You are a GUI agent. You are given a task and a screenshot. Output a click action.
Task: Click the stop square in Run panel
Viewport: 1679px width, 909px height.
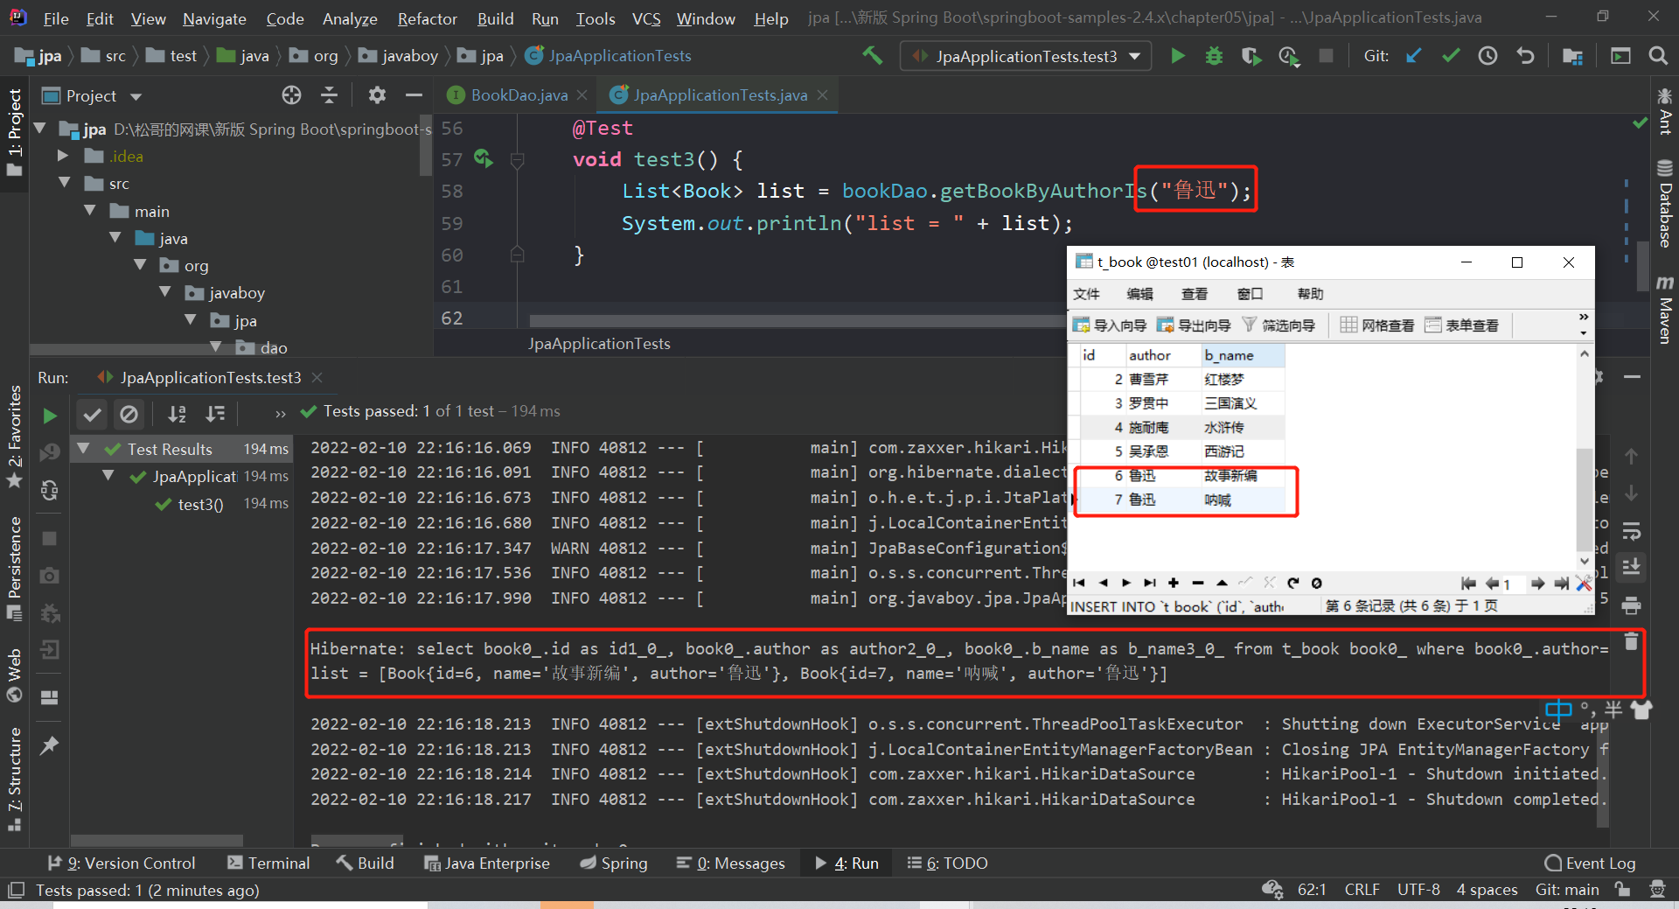50,538
